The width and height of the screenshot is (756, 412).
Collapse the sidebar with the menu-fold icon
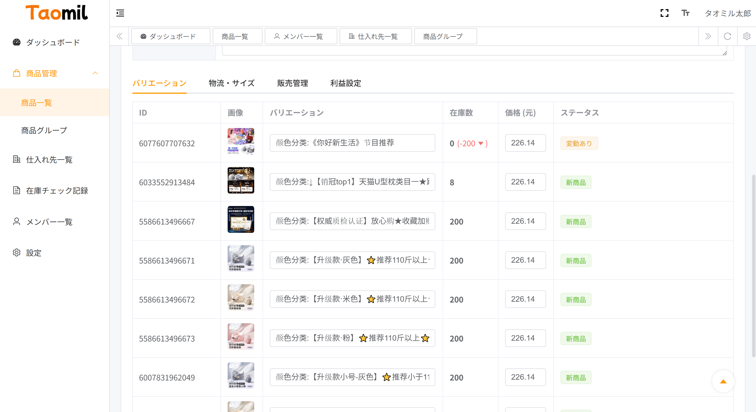coord(120,13)
